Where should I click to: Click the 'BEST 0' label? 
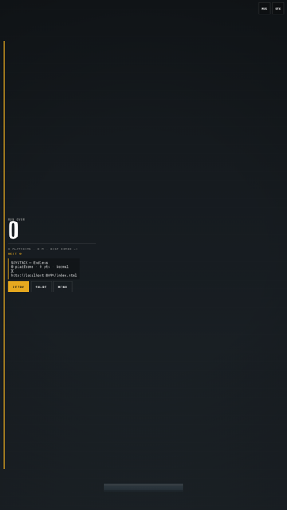tap(14, 253)
